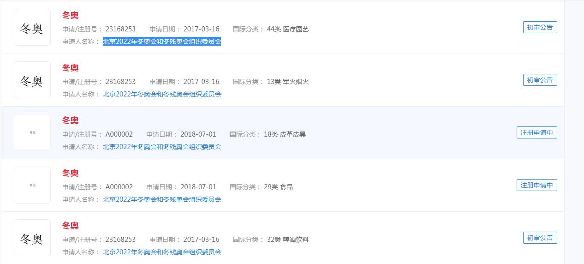Open the 冬奥 thumbnail for 18类 皮革皮具

(x=32, y=132)
